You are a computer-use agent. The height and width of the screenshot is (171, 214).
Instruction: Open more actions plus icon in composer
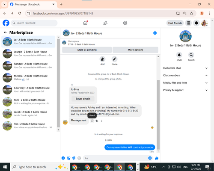click(63, 158)
